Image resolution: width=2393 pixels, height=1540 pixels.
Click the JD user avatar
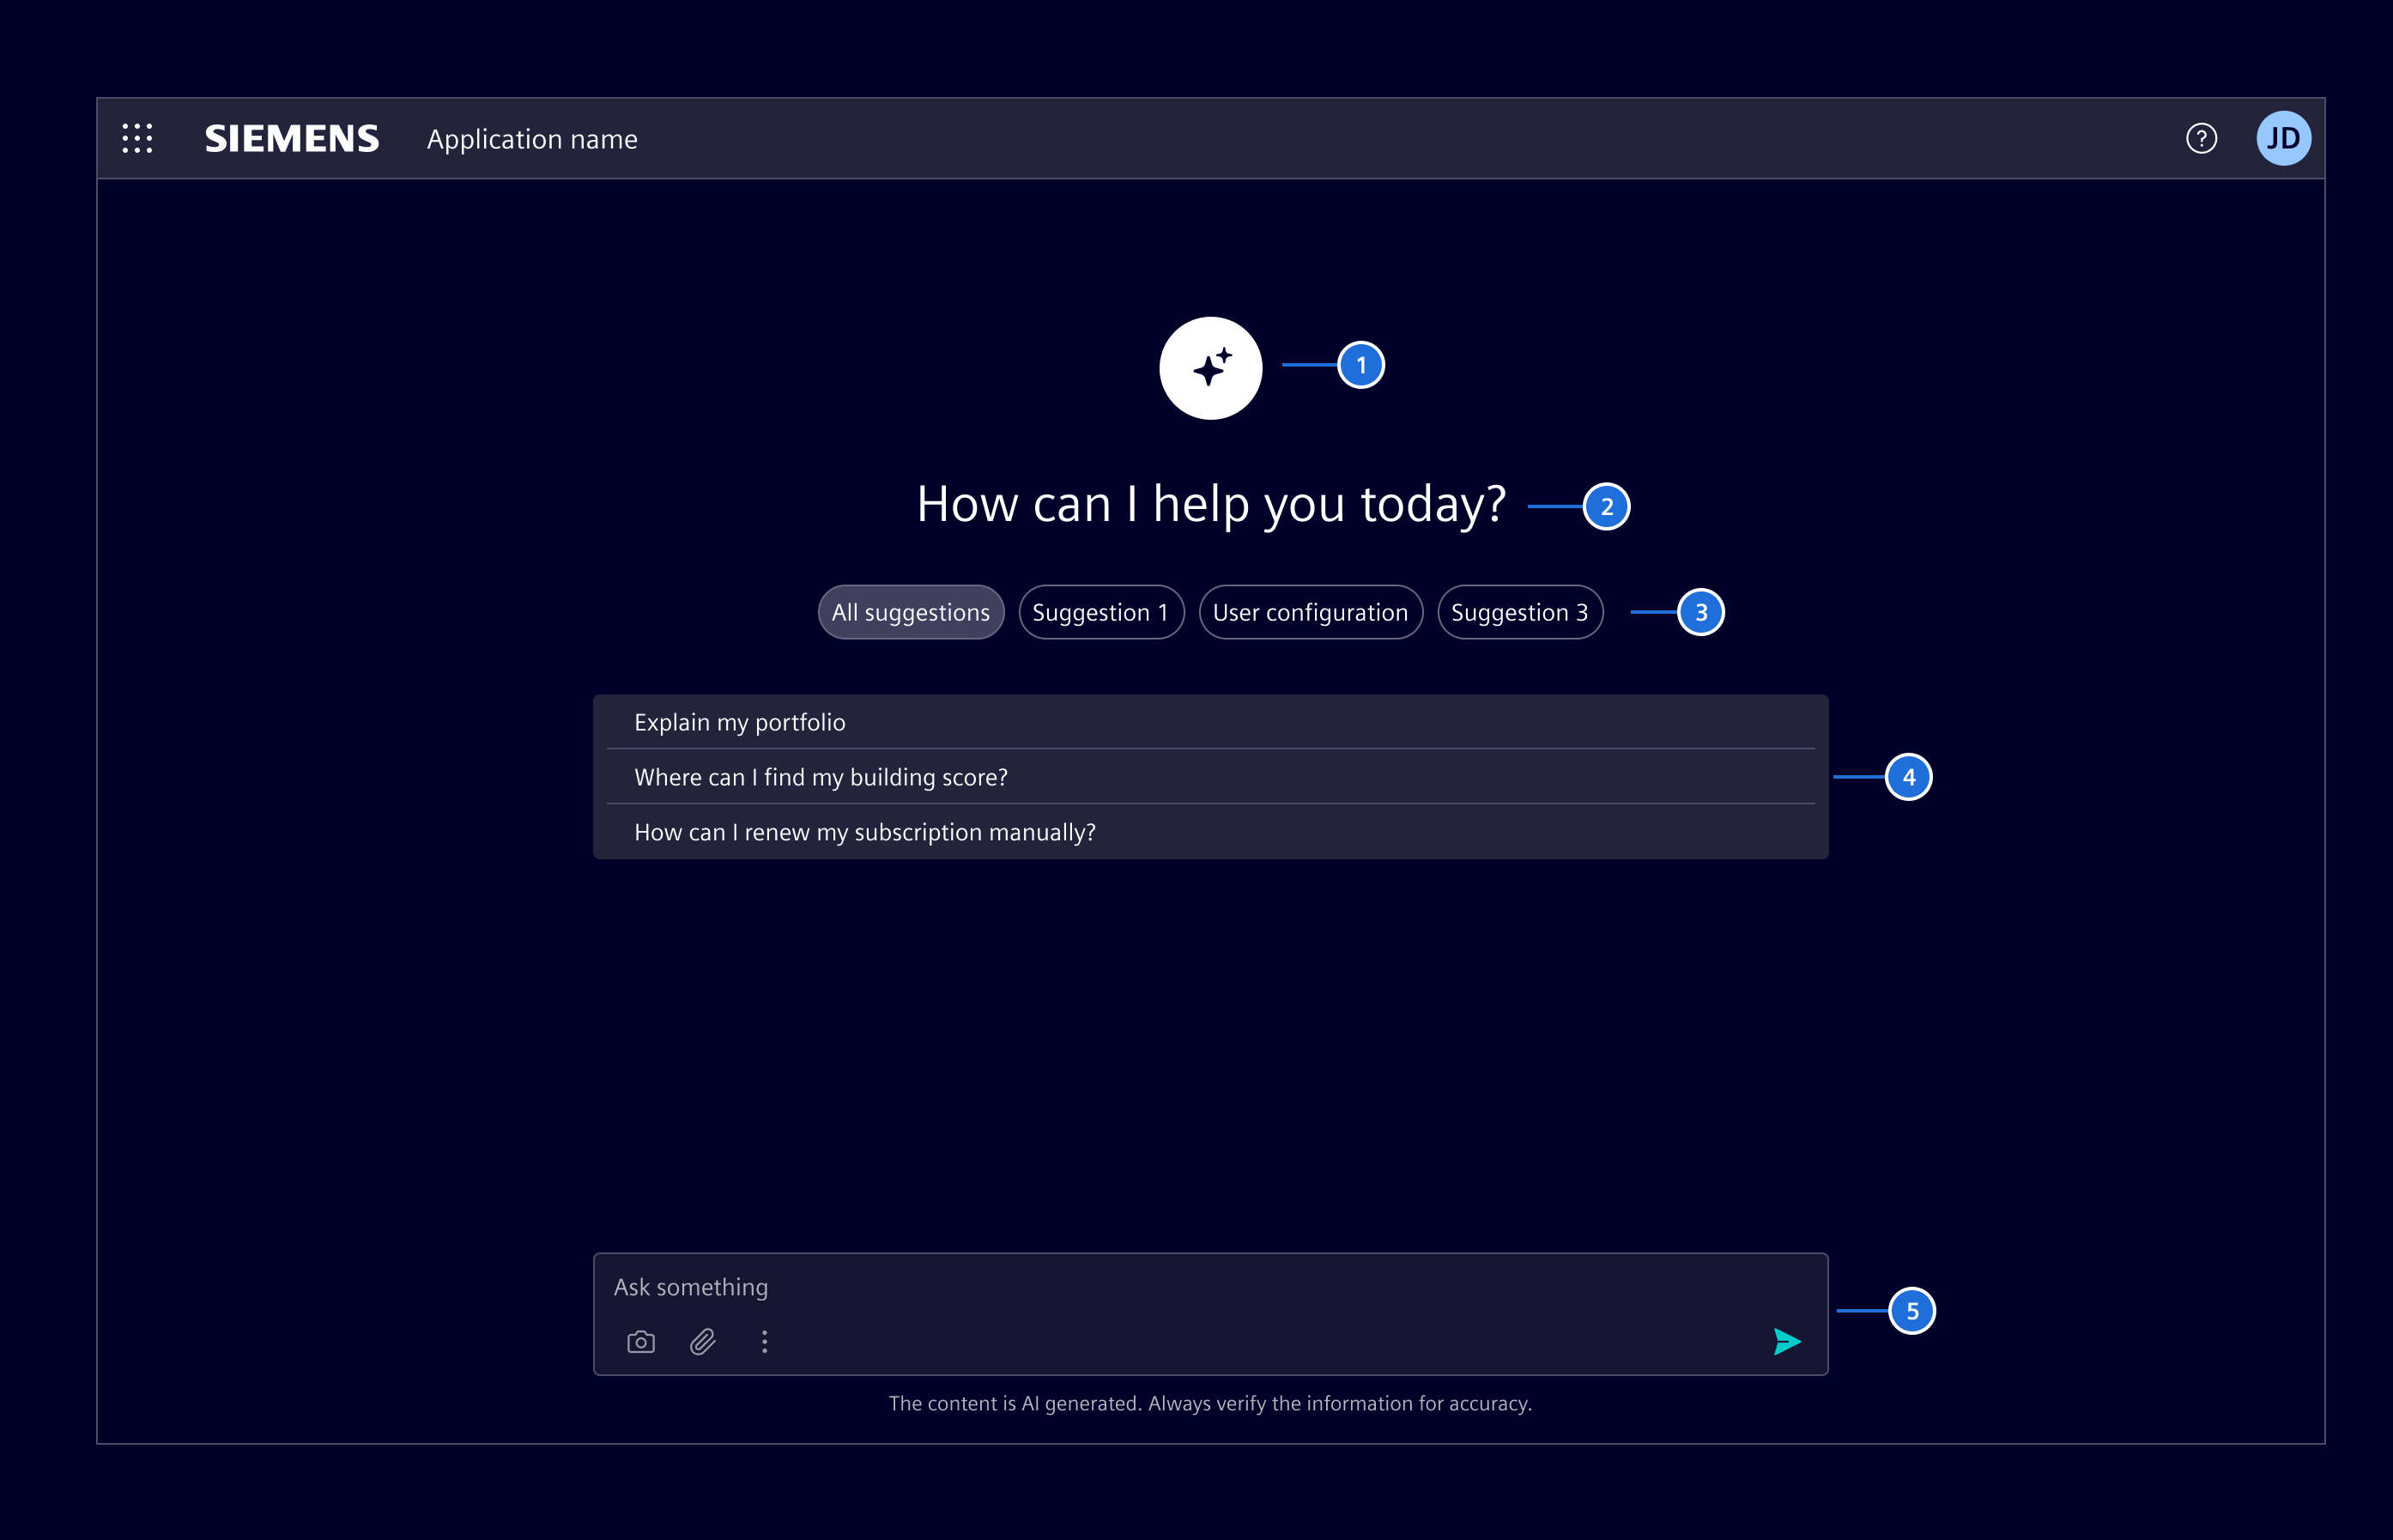(2285, 138)
